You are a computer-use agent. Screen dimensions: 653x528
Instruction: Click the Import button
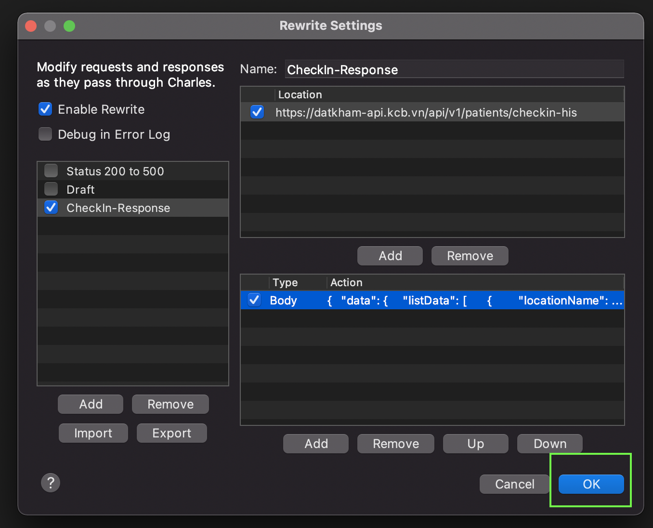[93, 433]
